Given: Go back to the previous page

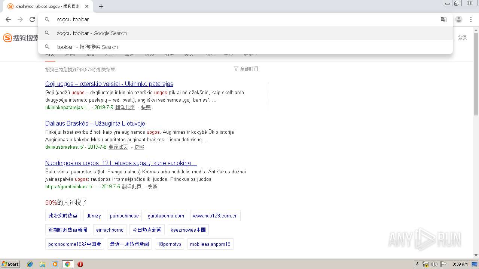Looking at the screenshot, I should coord(8,19).
